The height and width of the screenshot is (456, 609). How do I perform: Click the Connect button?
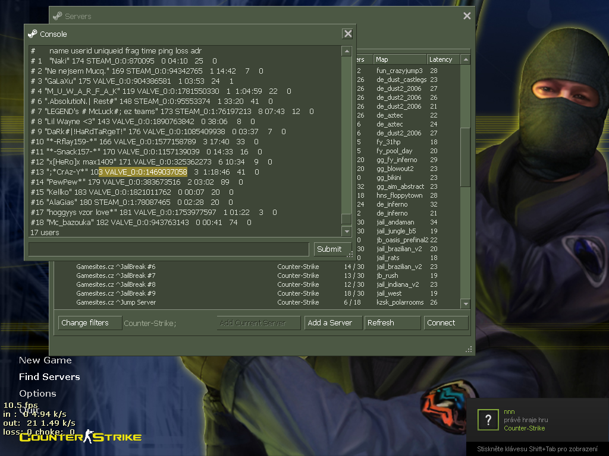pyautogui.click(x=445, y=323)
